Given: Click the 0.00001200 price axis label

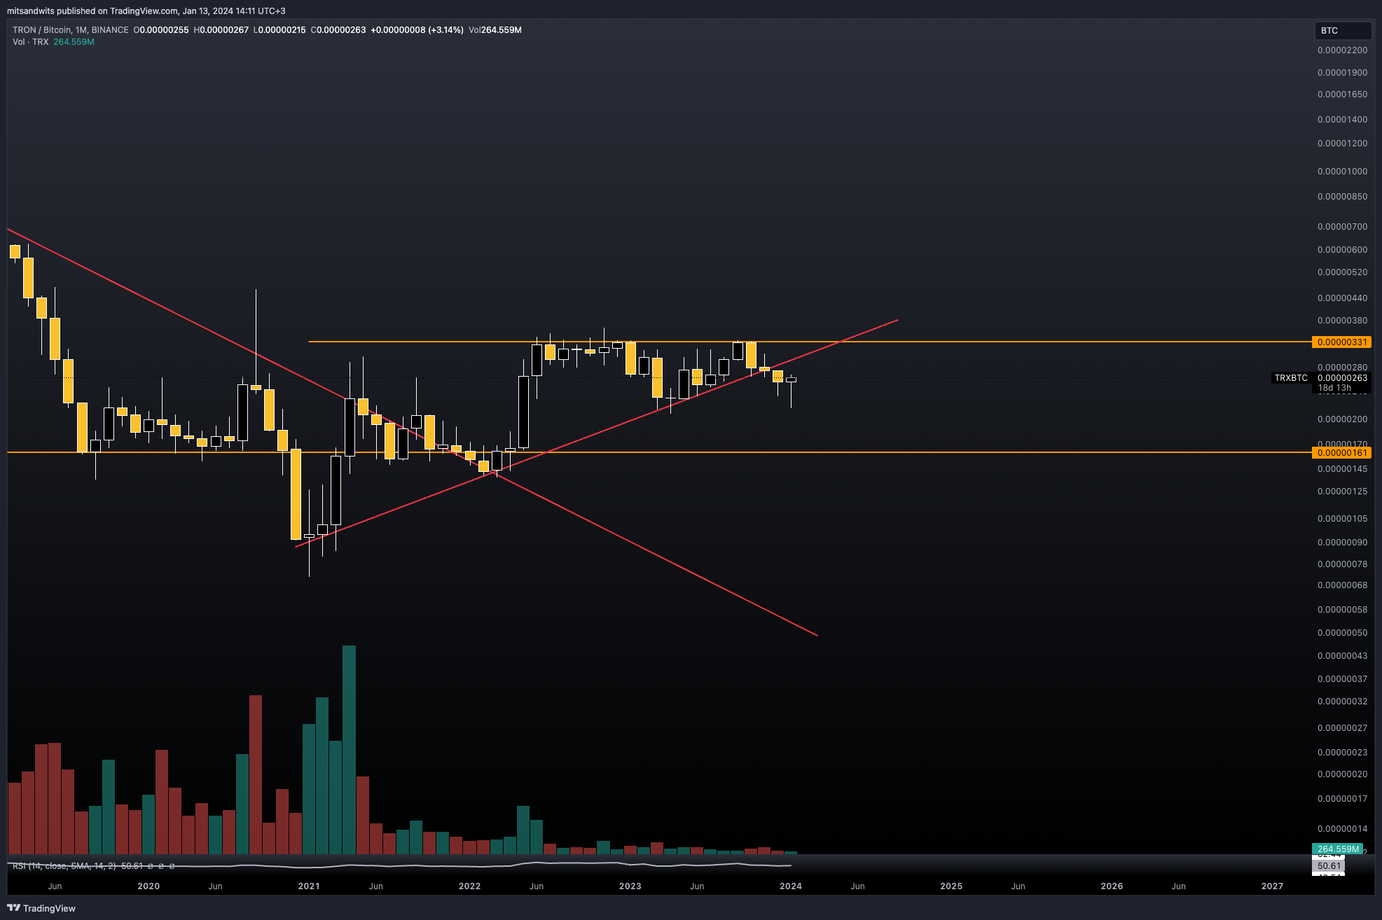Looking at the screenshot, I should click(x=1342, y=144).
